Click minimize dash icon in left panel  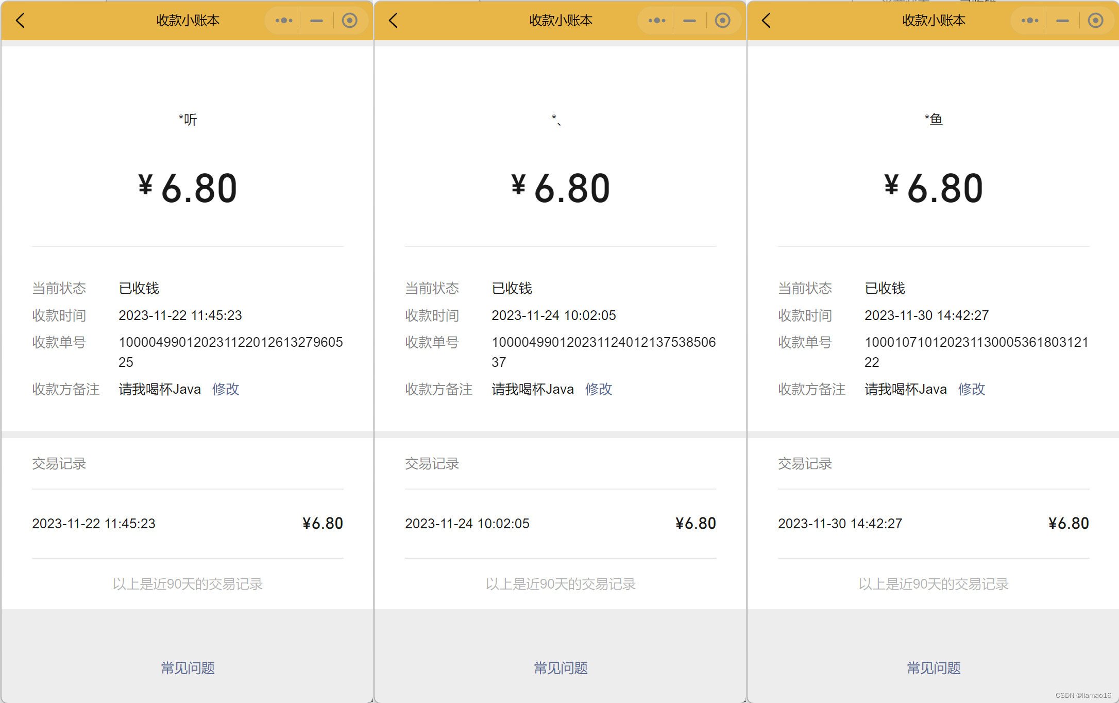(x=316, y=21)
